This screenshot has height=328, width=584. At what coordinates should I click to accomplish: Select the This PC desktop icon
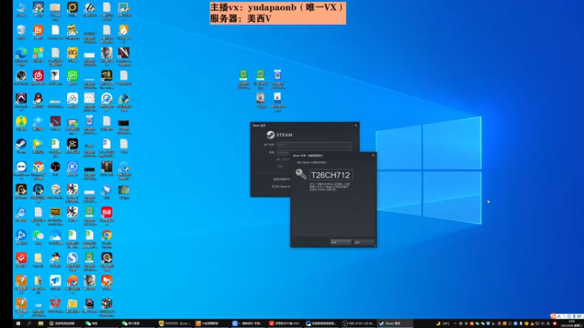click(21, 9)
